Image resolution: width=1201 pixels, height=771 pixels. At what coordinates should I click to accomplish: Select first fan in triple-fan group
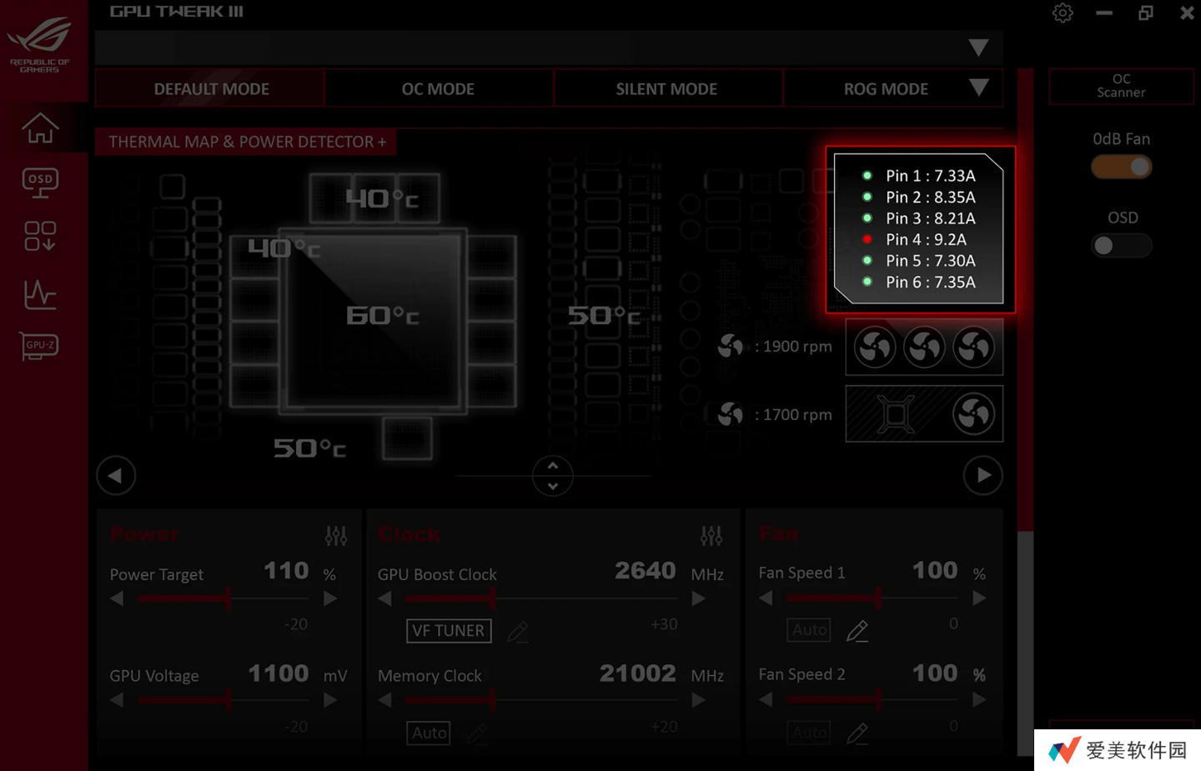(x=875, y=347)
